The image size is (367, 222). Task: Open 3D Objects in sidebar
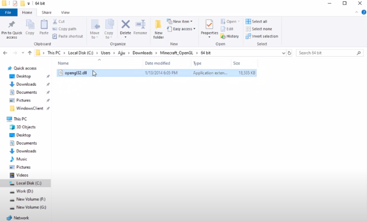click(x=26, y=127)
